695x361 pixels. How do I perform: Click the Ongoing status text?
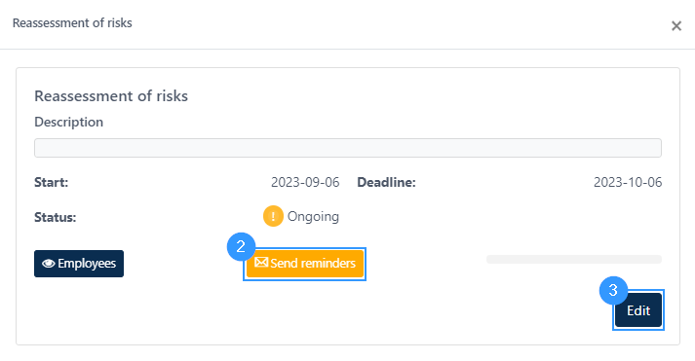[313, 216]
